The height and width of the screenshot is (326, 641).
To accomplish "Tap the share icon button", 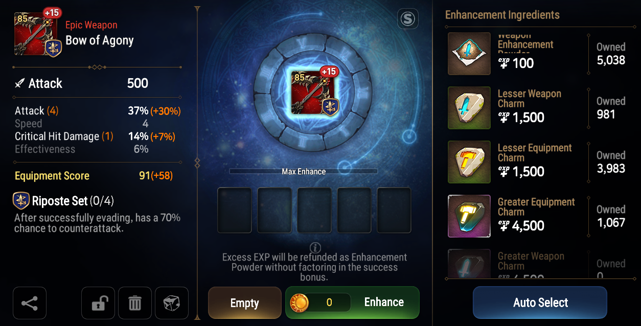I will pyautogui.click(x=30, y=303).
